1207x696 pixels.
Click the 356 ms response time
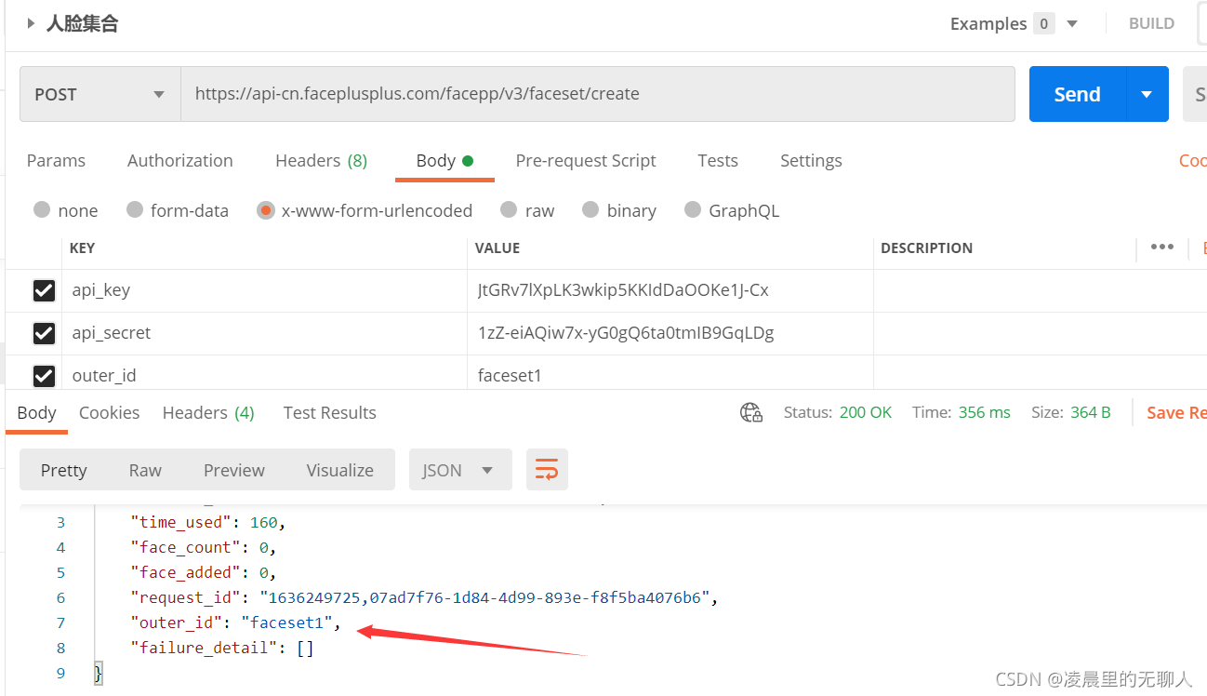click(x=984, y=412)
